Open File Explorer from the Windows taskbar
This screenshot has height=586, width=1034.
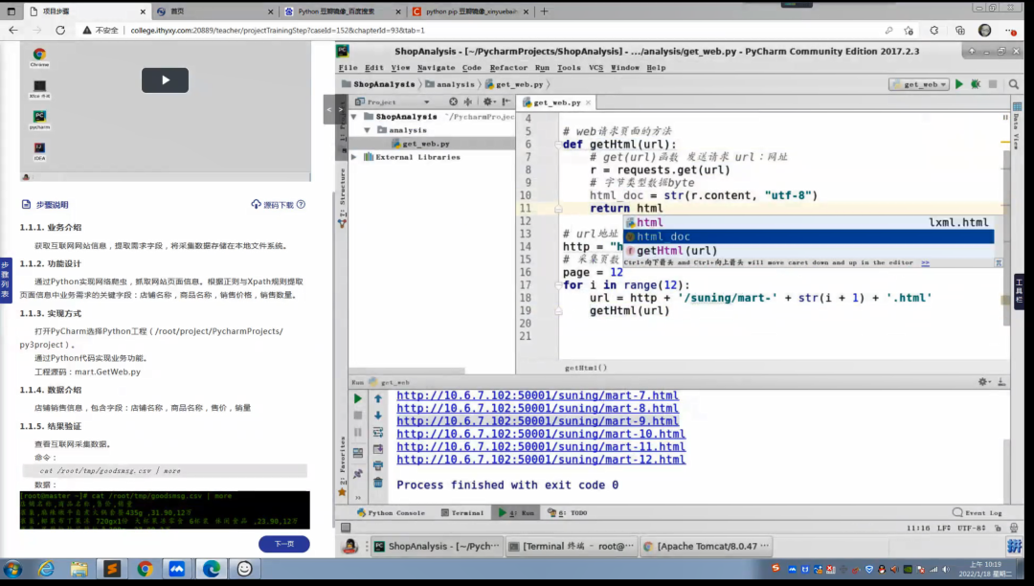tap(79, 568)
